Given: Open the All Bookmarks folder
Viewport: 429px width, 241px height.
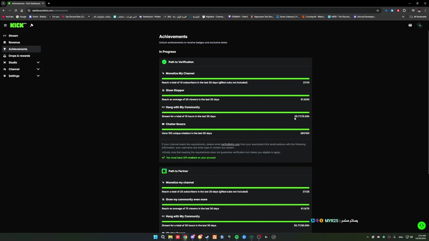Looking at the screenshot, I should point(418,17).
